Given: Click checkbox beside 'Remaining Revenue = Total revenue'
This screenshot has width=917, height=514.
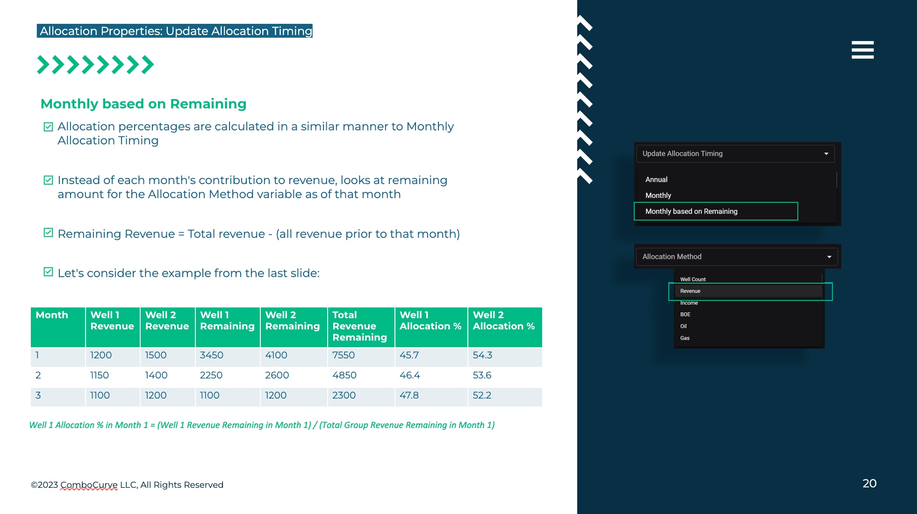Looking at the screenshot, I should tap(48, 233).
